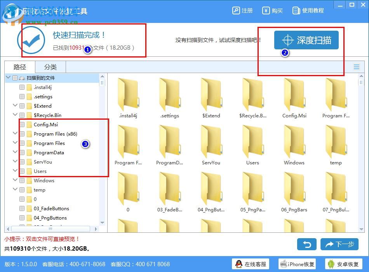Click the undo return arrow

(x=306, y=244)
